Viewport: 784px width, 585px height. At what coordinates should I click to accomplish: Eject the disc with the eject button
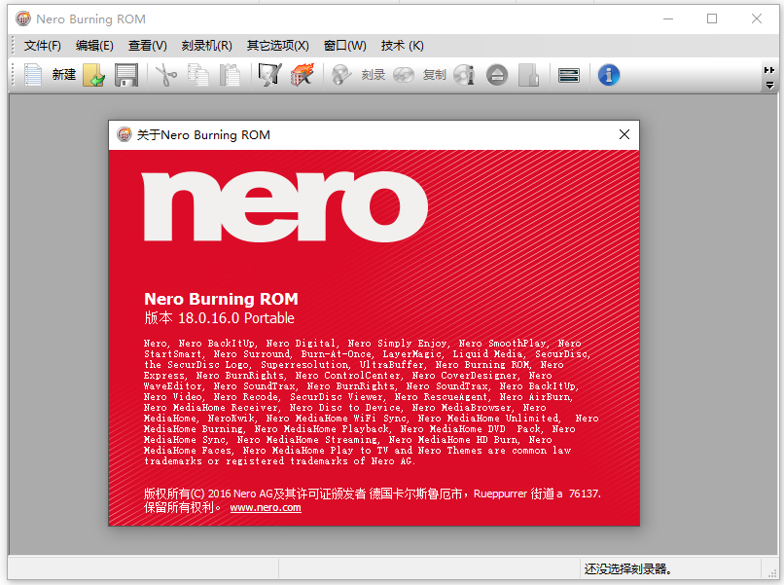pos(497,75)
